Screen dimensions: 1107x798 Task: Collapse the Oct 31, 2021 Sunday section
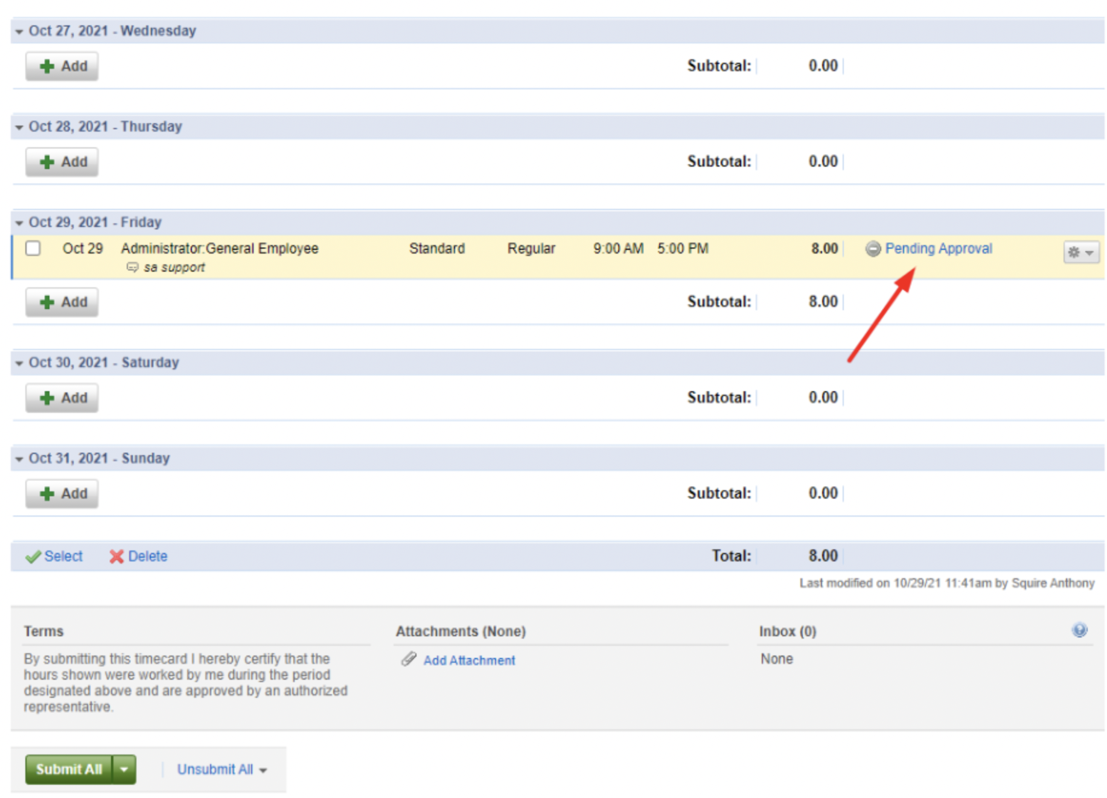[19, 459]
